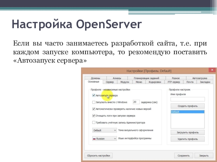Viewport: 217px width, 162px height.
Task: Enable Требовать учётную запись Администратора checkbox
Action: tap(94, 123)
